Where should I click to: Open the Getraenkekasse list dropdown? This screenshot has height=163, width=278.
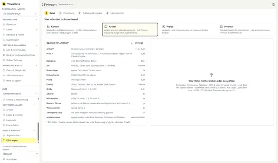(x=20, y=94)
